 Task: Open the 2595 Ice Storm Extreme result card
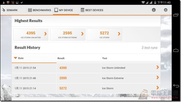pos(68,35)
